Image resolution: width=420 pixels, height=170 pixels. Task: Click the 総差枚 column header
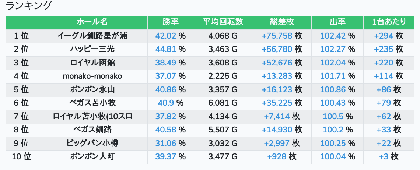[x=282, y=22]
